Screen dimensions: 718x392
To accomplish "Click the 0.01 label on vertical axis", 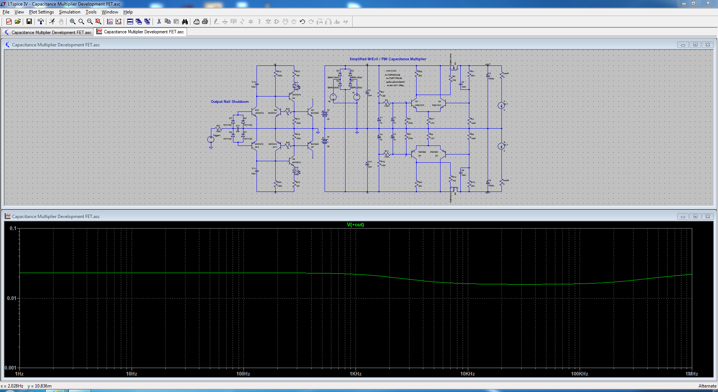I will [12, 298].
